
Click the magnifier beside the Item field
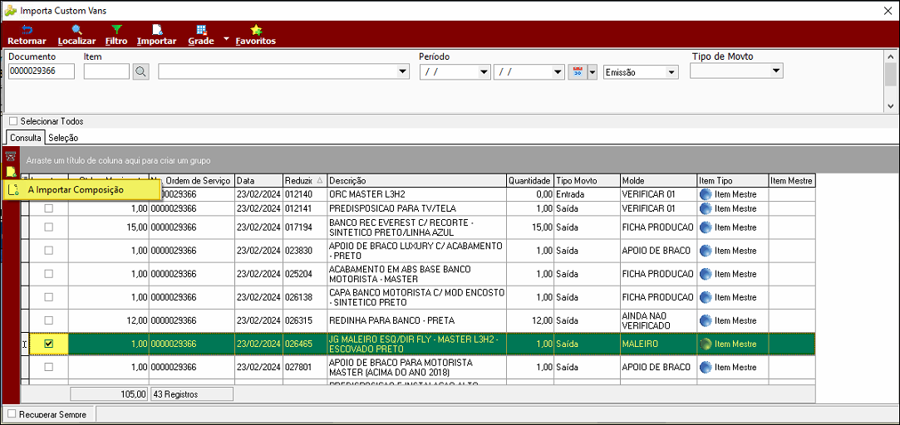point(140,71)
